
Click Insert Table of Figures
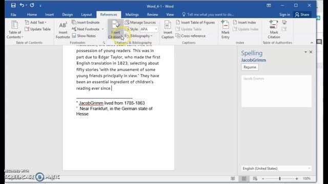click(195, 22)
